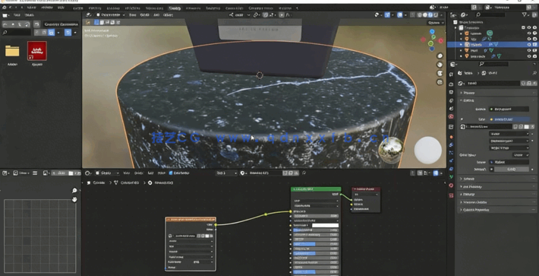The width and height of the screenshot is (539, 276).
Task: Toggle camera view in 3D viewport
Action: [x=440, y=73]
